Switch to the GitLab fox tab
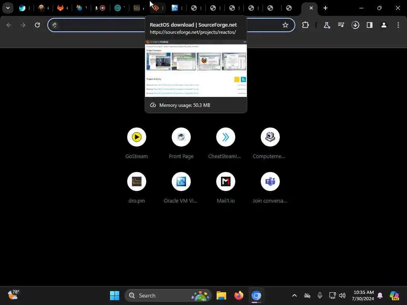407x305 pixels. 60,8
